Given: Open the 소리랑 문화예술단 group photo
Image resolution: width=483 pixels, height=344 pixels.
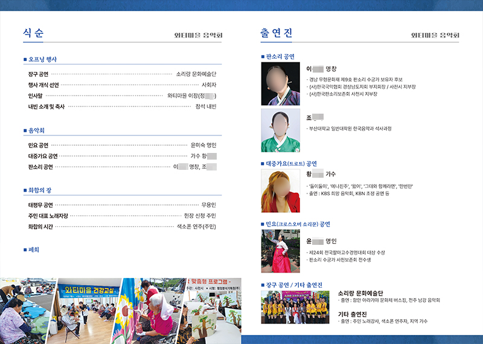Looking at the screenshot, I should 295,307.
